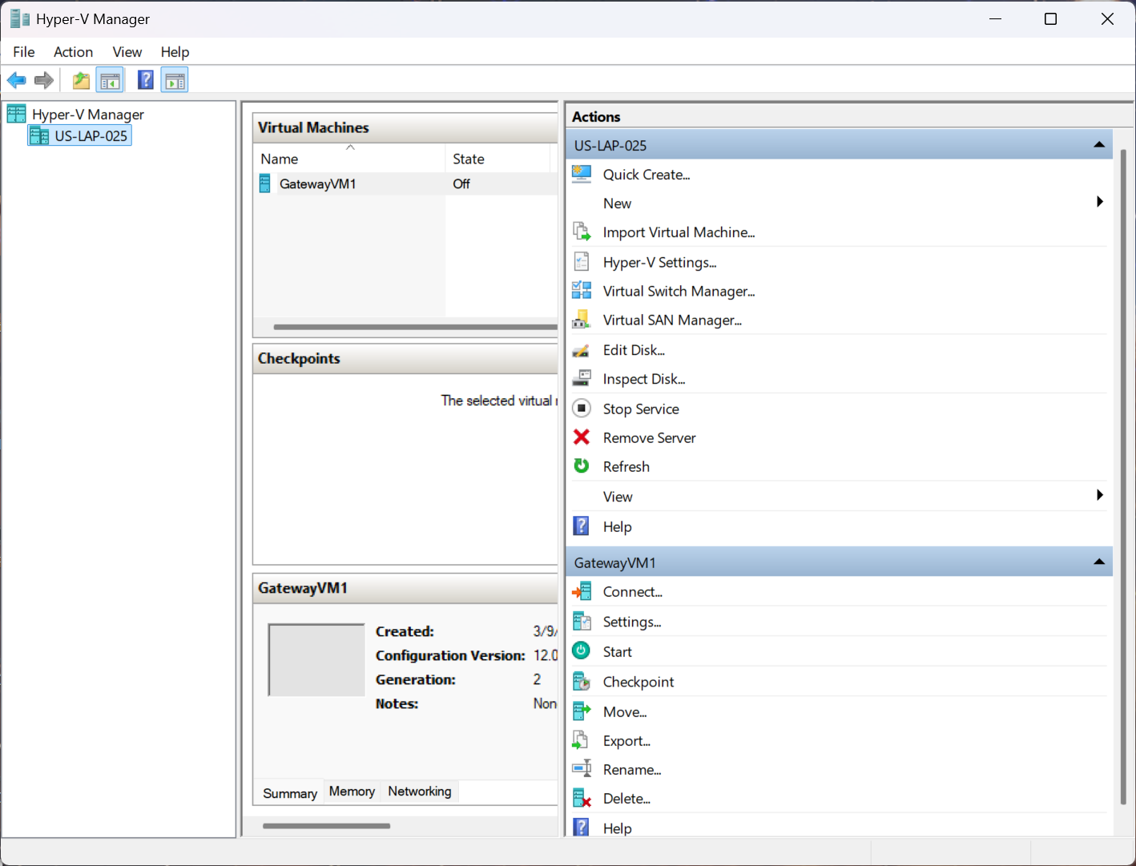Click the VM Settings icon under GatewayVM1
Image resolution: width=1136 pixels, height=866 pixels.
tap(582, 622)
